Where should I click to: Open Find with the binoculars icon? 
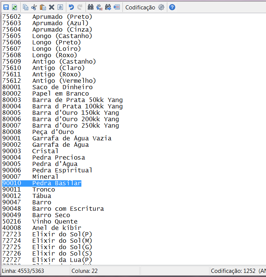[x=90, y=7]
